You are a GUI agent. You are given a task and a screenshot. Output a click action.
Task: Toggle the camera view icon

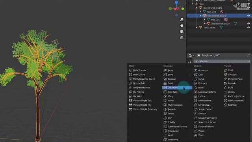(182, 32)
